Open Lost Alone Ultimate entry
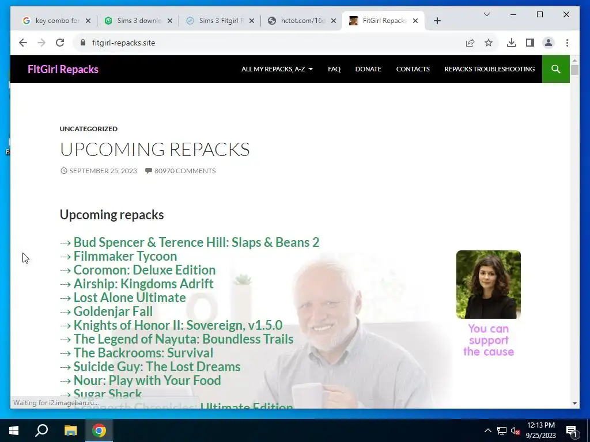 coord(130,298)
